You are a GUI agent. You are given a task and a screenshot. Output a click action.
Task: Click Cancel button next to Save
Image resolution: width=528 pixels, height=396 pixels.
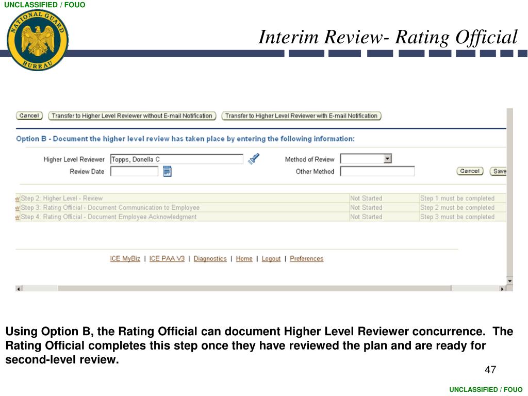click(x=470, y=171)
